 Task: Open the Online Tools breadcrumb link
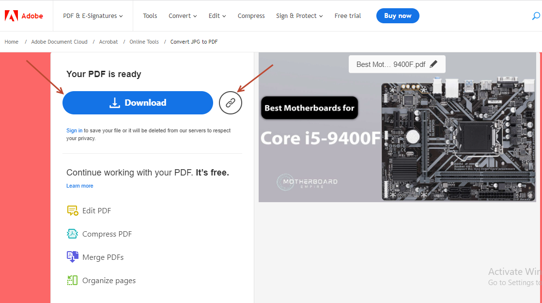click(x=144, y=42)
